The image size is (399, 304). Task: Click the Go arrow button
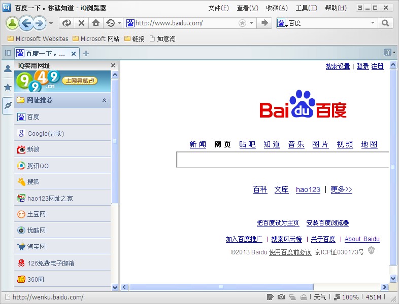(x=264, y=23)
